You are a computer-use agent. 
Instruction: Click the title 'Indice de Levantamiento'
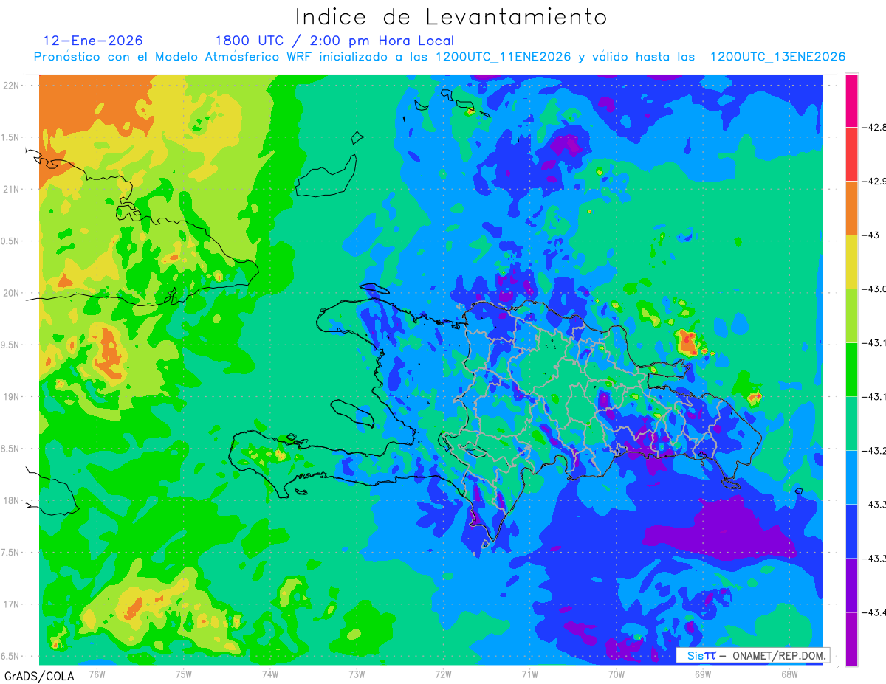click(451, 17)
